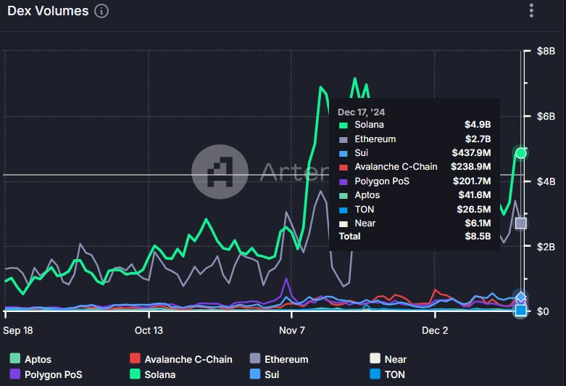Click the gray Ethereum square data marker
This screenshot has width=566, height=386.
click(x=520, y=223)
